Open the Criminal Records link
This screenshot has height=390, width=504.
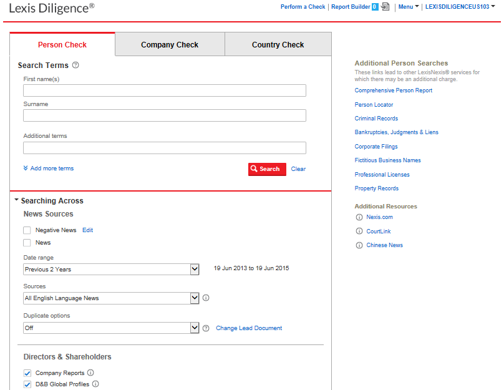376,119
